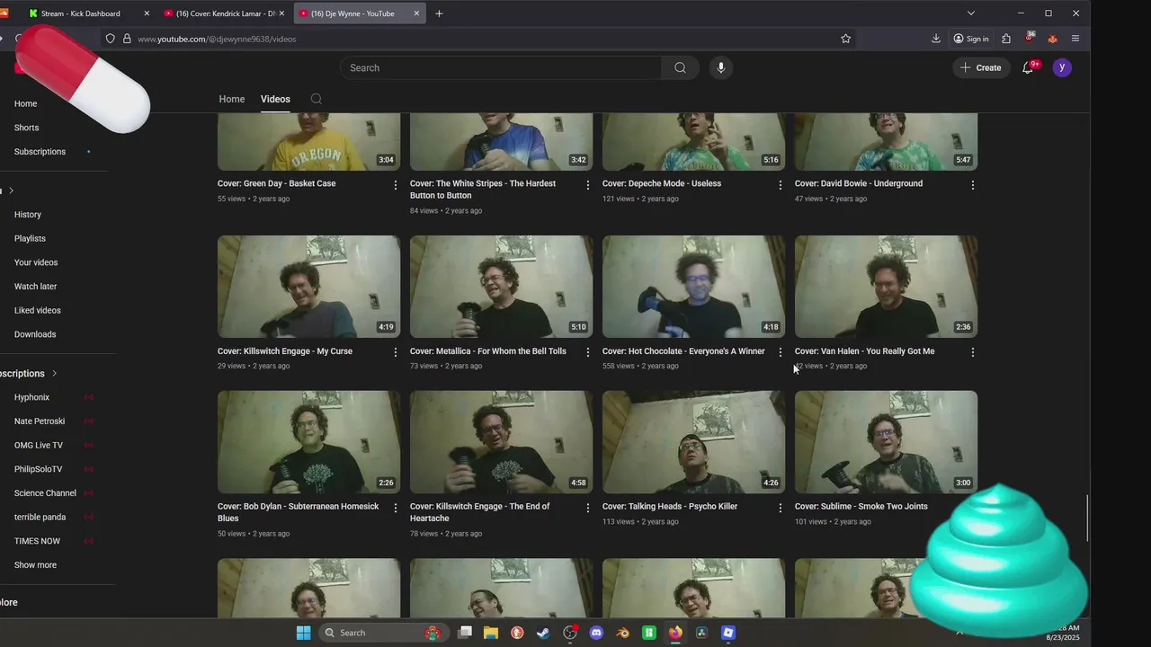This screenshot has width=1151, height=647.
Task: Open options for Depeche Mode Useless video
Action: click(x=780, y=185)
